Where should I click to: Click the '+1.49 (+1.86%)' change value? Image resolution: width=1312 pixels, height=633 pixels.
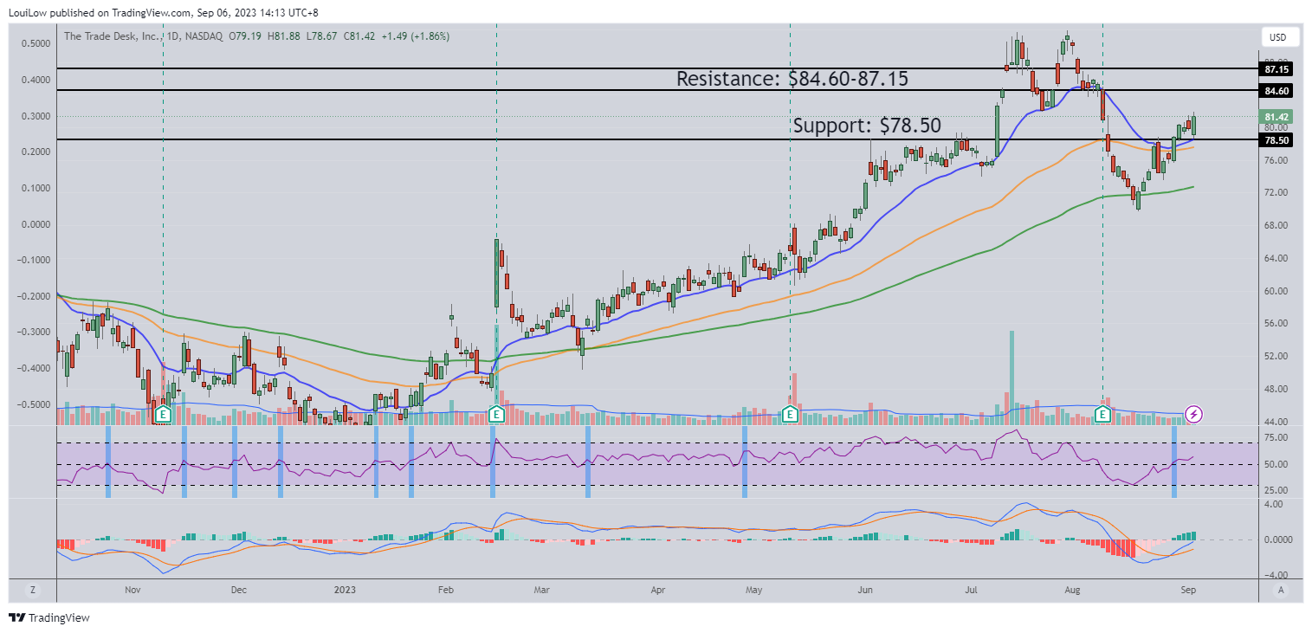click(416, 36)
